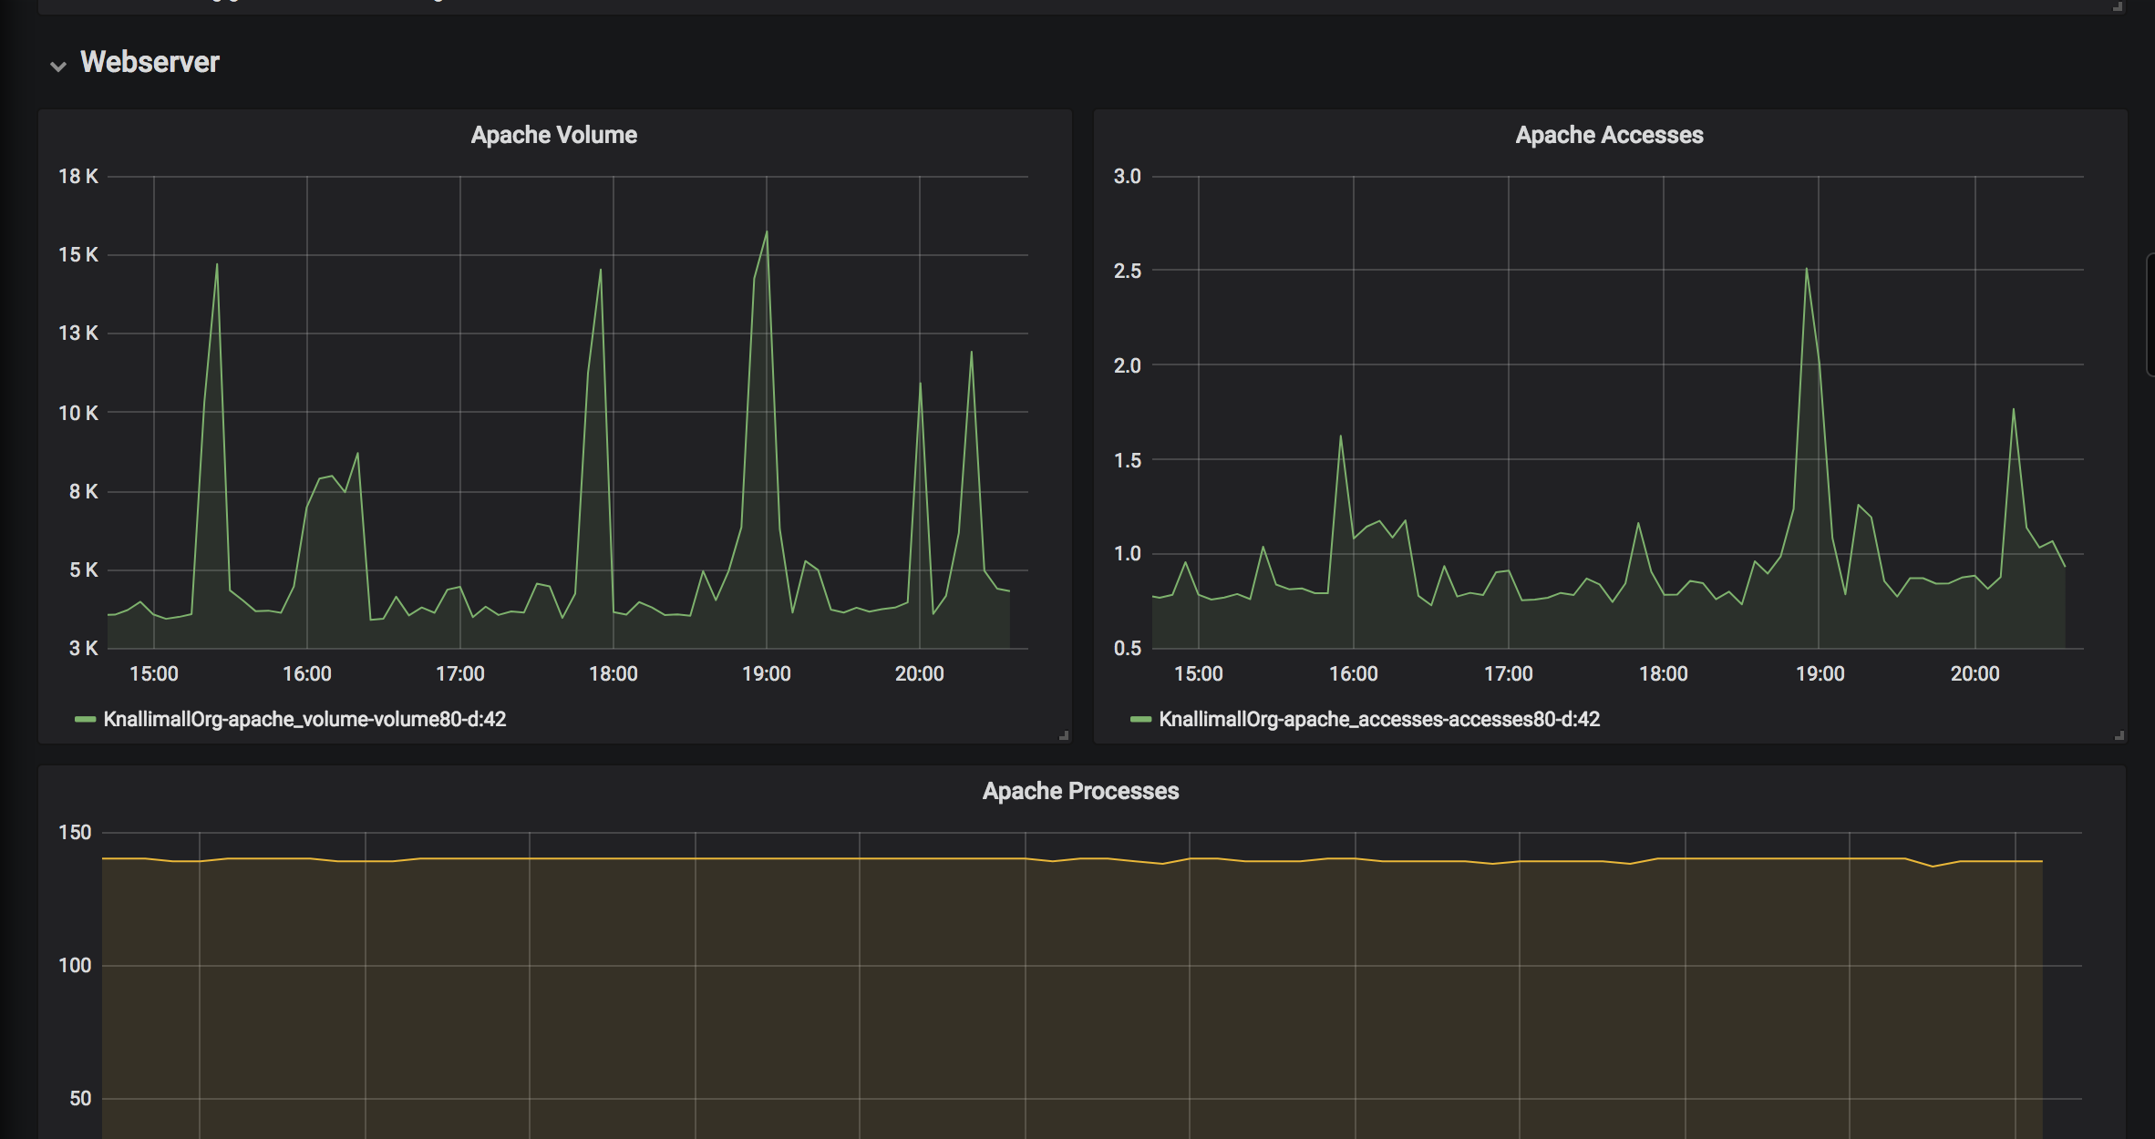
Task: Click the scrollbar thumb on the right edge
Action: 2150,314
